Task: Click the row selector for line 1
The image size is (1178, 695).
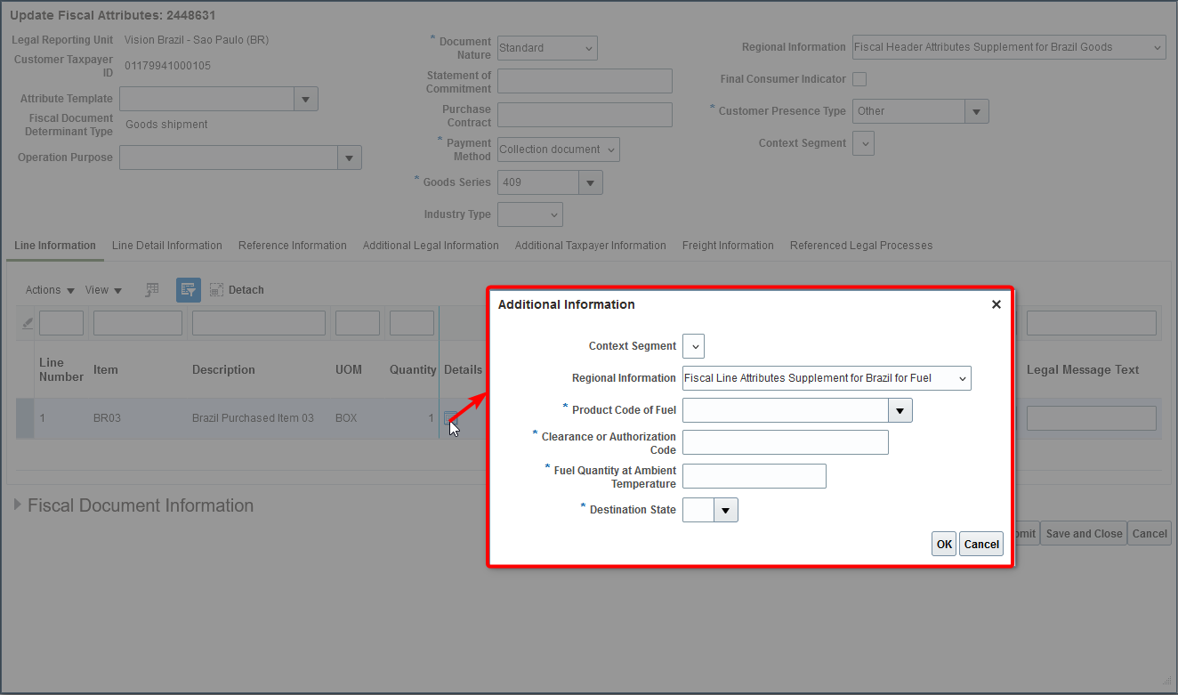Action: [25, 418]
